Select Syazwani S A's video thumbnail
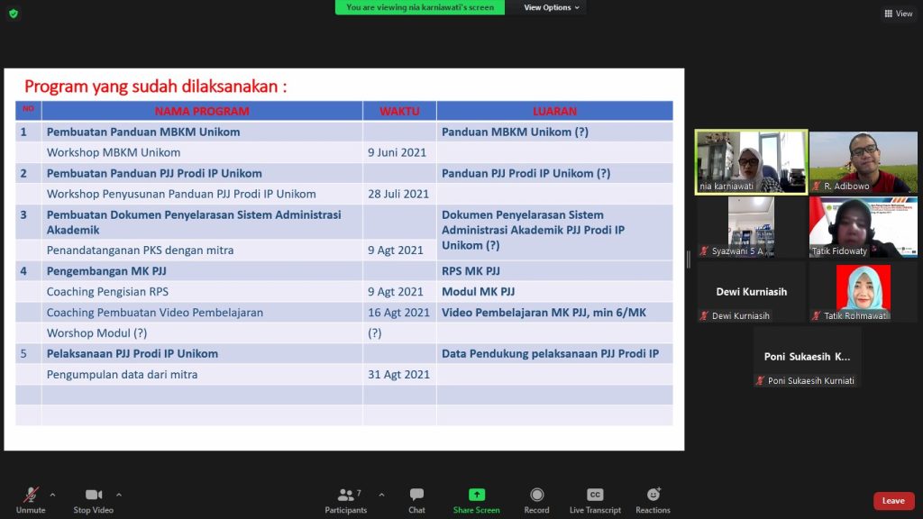Screen dimensions: 923x519 (x=751, y=226)
